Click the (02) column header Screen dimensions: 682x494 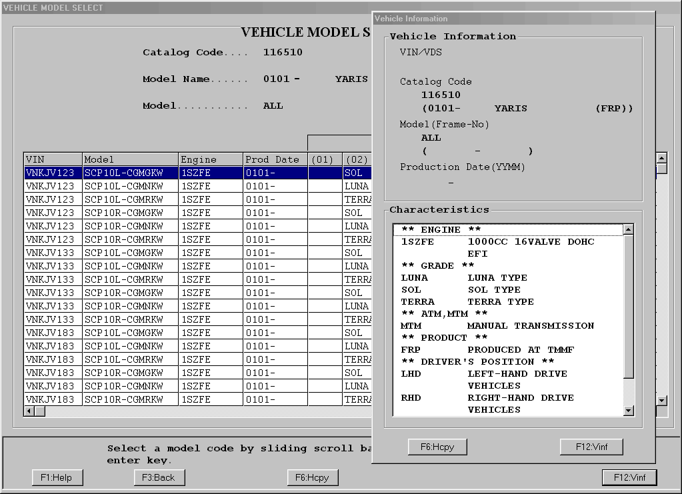(357, 159)
